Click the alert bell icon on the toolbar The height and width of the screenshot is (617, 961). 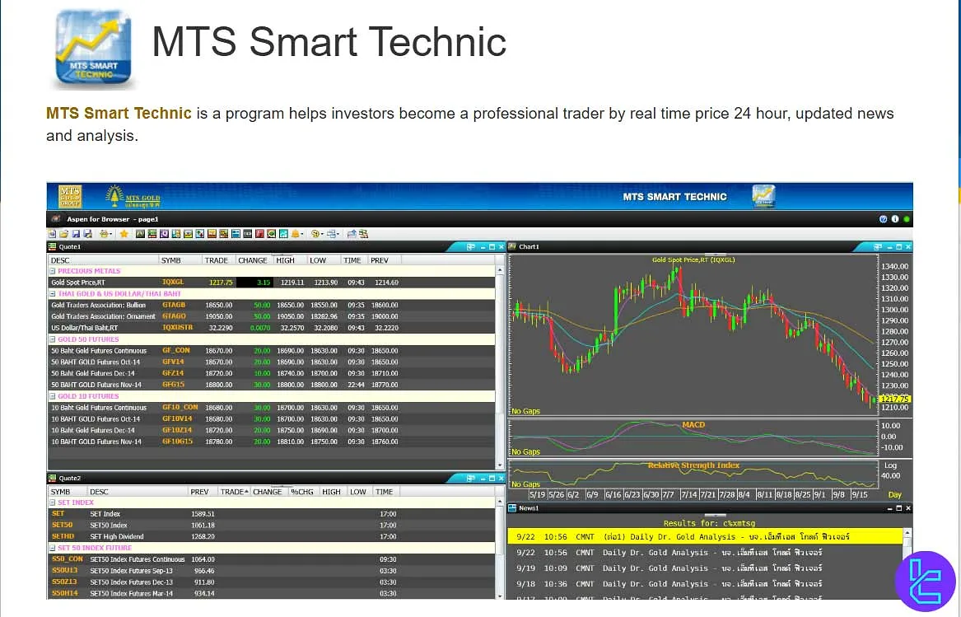pyautogui.click(x=295, y=234)
